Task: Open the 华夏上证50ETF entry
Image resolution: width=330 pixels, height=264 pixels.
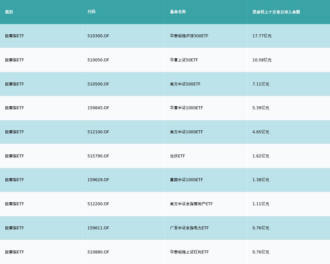Action: (184, 60)
